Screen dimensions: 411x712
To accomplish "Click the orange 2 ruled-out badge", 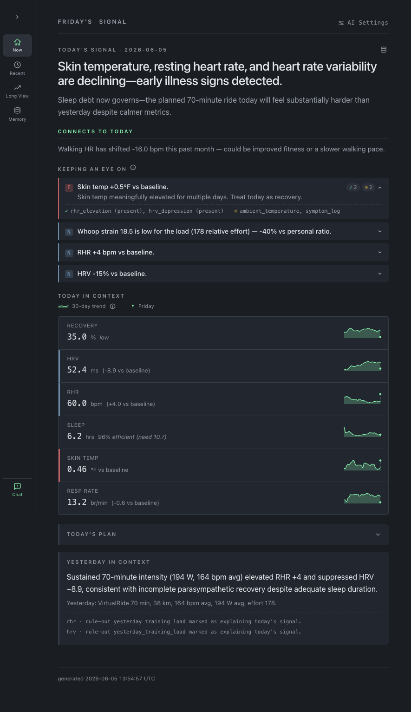I will 368,188.
